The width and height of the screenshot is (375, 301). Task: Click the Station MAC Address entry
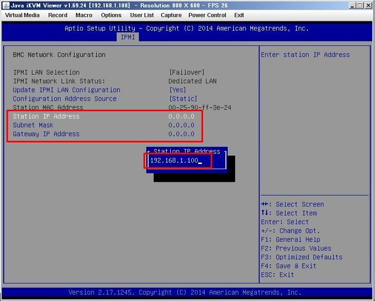48,107
